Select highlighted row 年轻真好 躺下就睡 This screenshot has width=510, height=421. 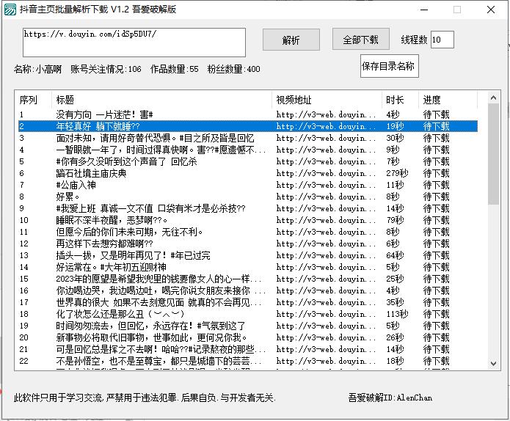tap(248, 126)
